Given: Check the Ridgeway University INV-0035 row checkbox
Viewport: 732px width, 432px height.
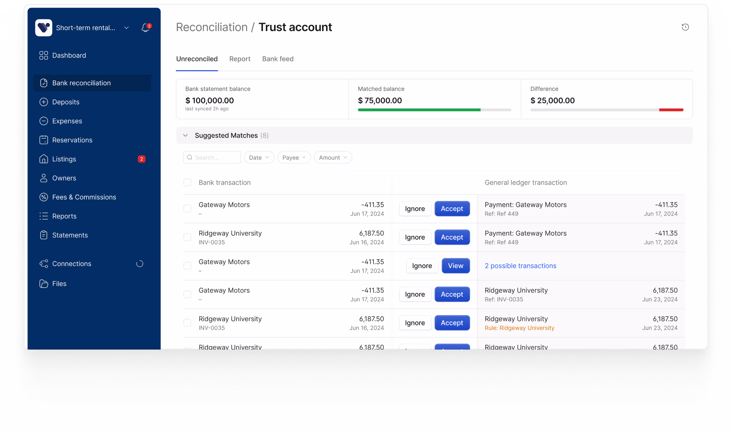Looking at the screenshot, I should click(x=187, y=237).
